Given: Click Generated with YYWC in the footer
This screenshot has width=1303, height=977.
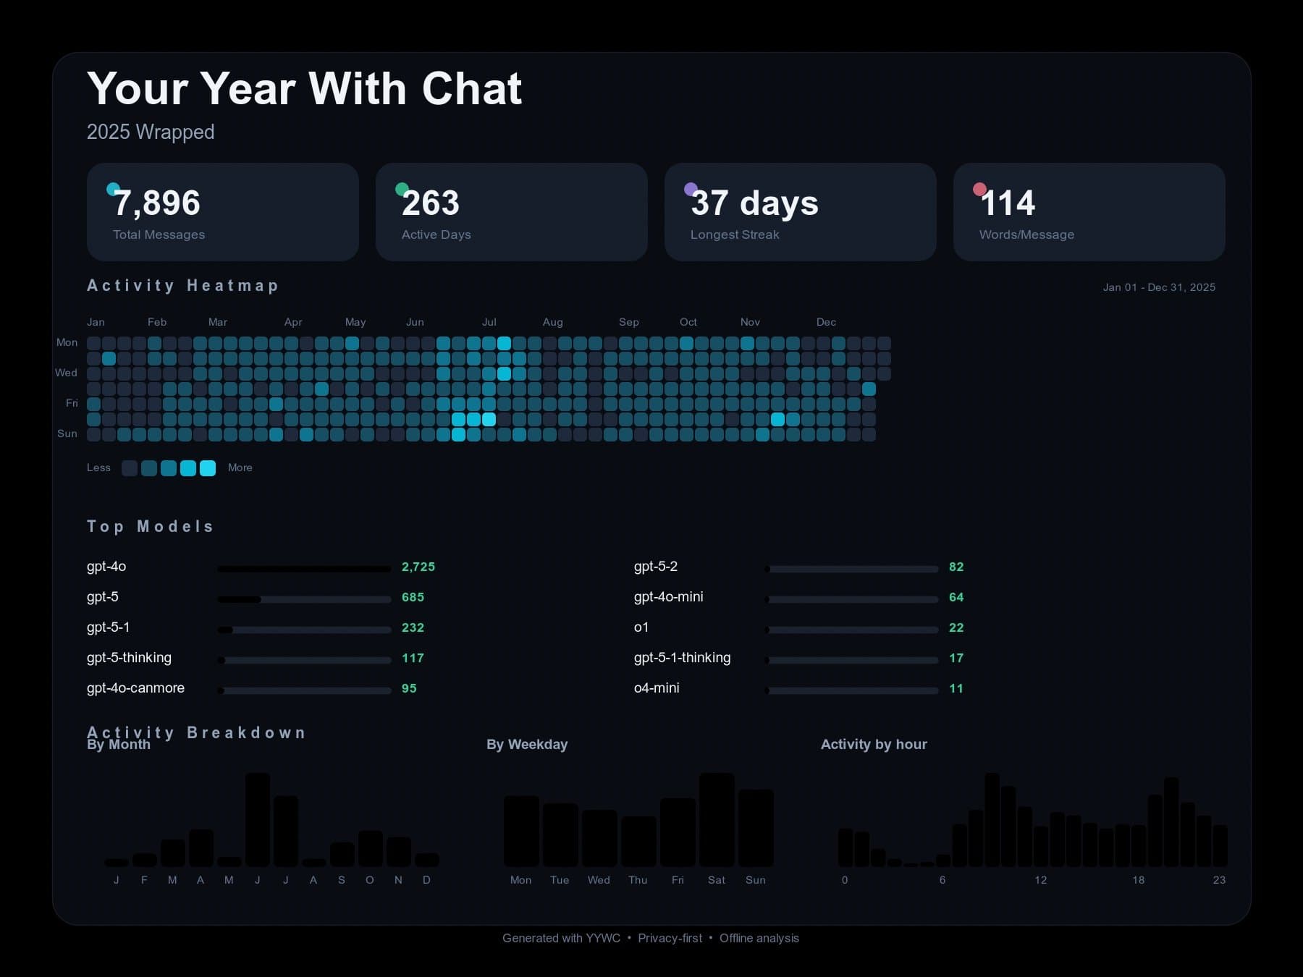Looking at the screenshot, I should pyautogui.click(x=561, y=938).
